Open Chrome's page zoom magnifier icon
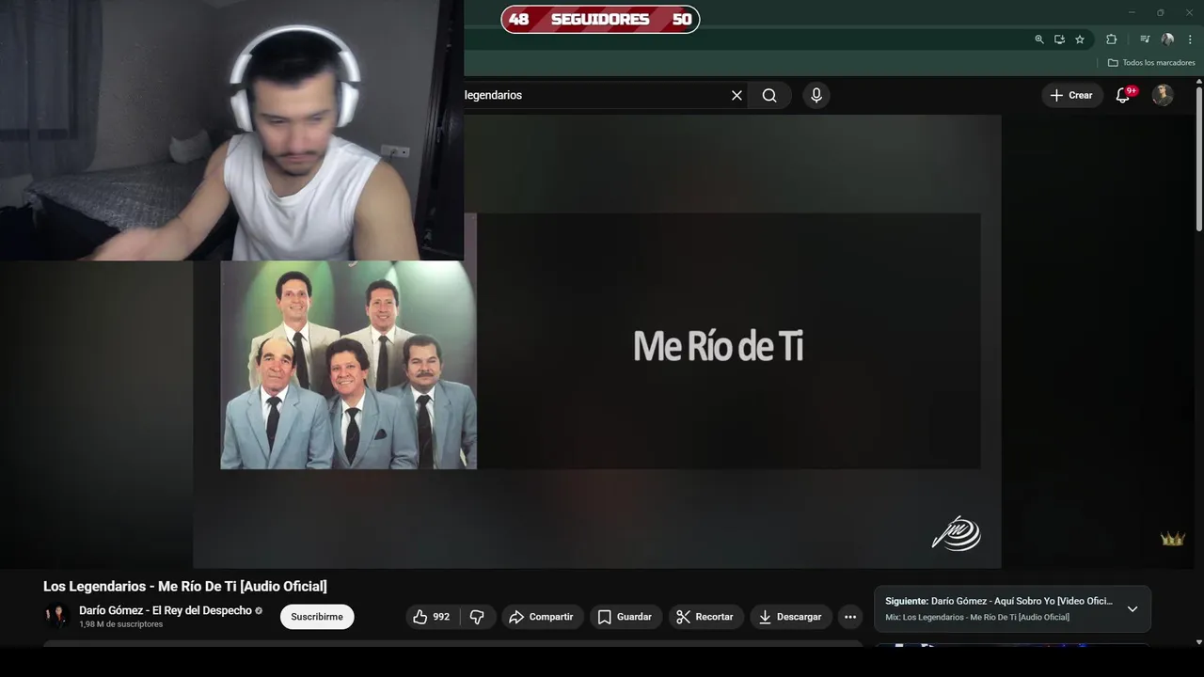 click(1039, 39)
